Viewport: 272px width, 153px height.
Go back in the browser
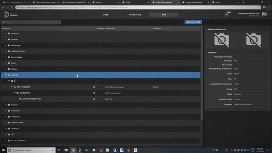[x=3, y=7]
